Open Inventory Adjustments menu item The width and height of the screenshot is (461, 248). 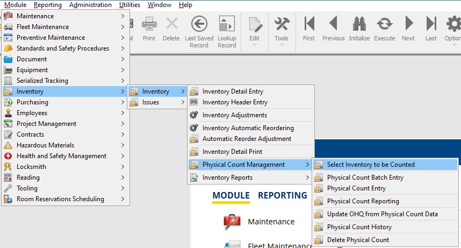pyautogui.click(x=234, y=115)
